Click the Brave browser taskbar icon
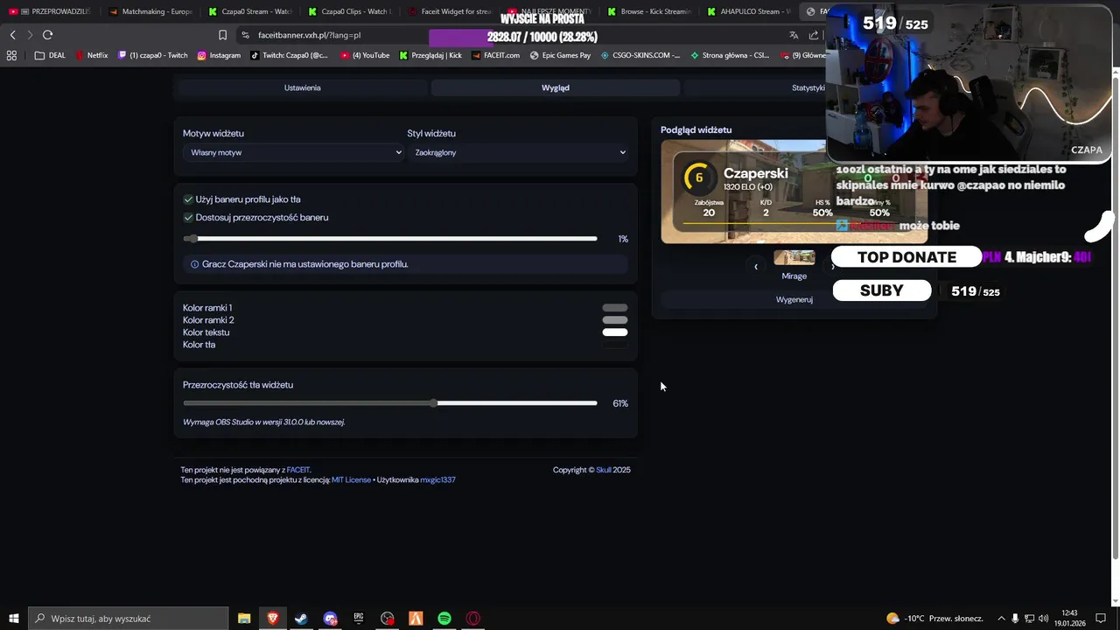1120x630 pixels. click(272, 619)
